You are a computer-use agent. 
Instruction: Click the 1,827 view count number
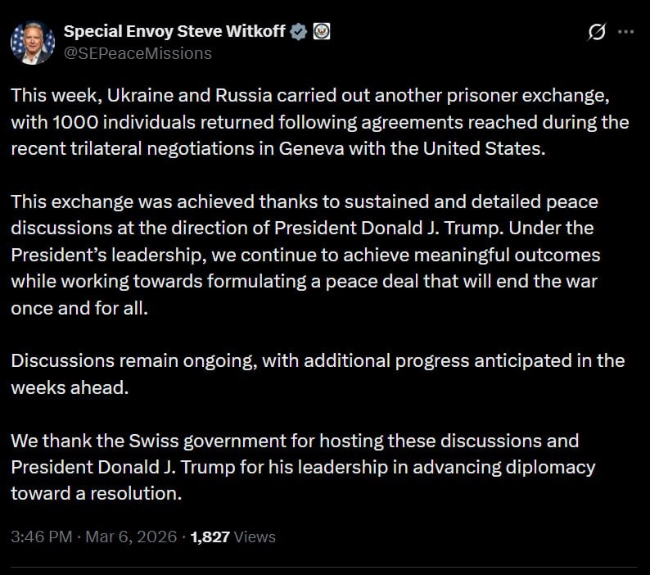(210, 537)
